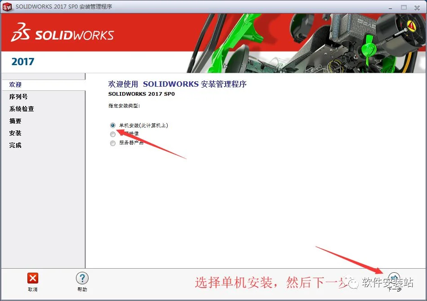Click the 单机安装(此计算机上) label text

143,125
